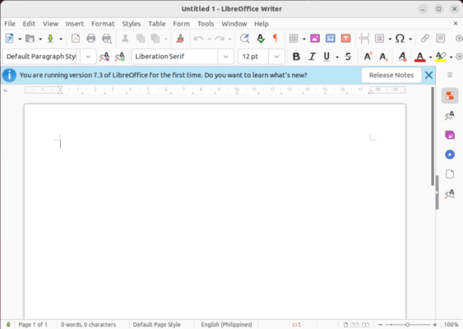Click the Cut scissors icon
Image resolution: width=463 pixels, height=329 pixels.
pos(125,39)
